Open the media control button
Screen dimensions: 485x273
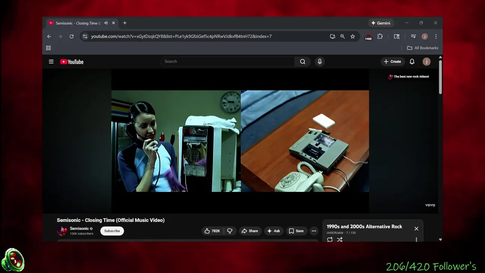pyautogui.click(x=413, y=36)
